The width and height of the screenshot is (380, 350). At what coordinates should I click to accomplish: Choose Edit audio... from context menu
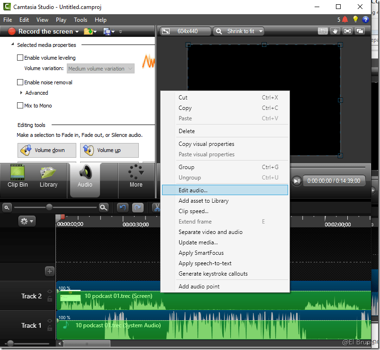tap(193, 190)
